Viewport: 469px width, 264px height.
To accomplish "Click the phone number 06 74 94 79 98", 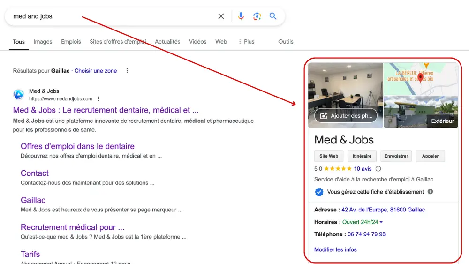I will coord(366,234).
